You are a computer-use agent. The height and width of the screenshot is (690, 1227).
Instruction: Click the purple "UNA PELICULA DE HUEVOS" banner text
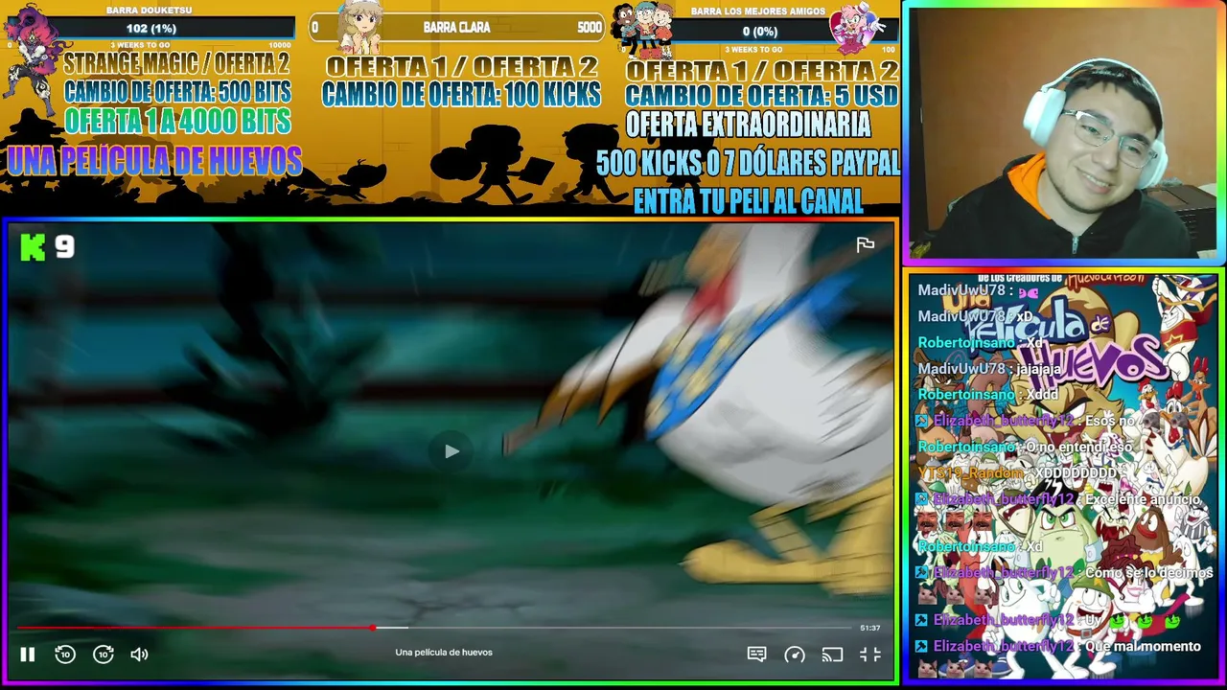pyautogui.click(x=154, y=161)
